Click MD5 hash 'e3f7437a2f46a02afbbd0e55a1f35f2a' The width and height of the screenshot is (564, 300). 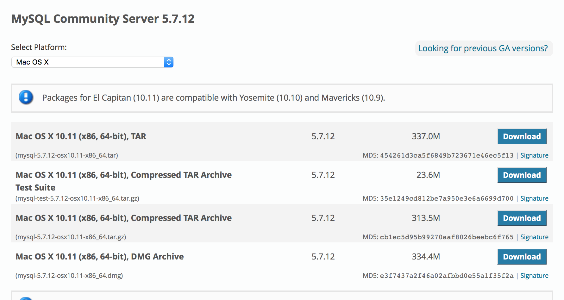pos(447,276)
